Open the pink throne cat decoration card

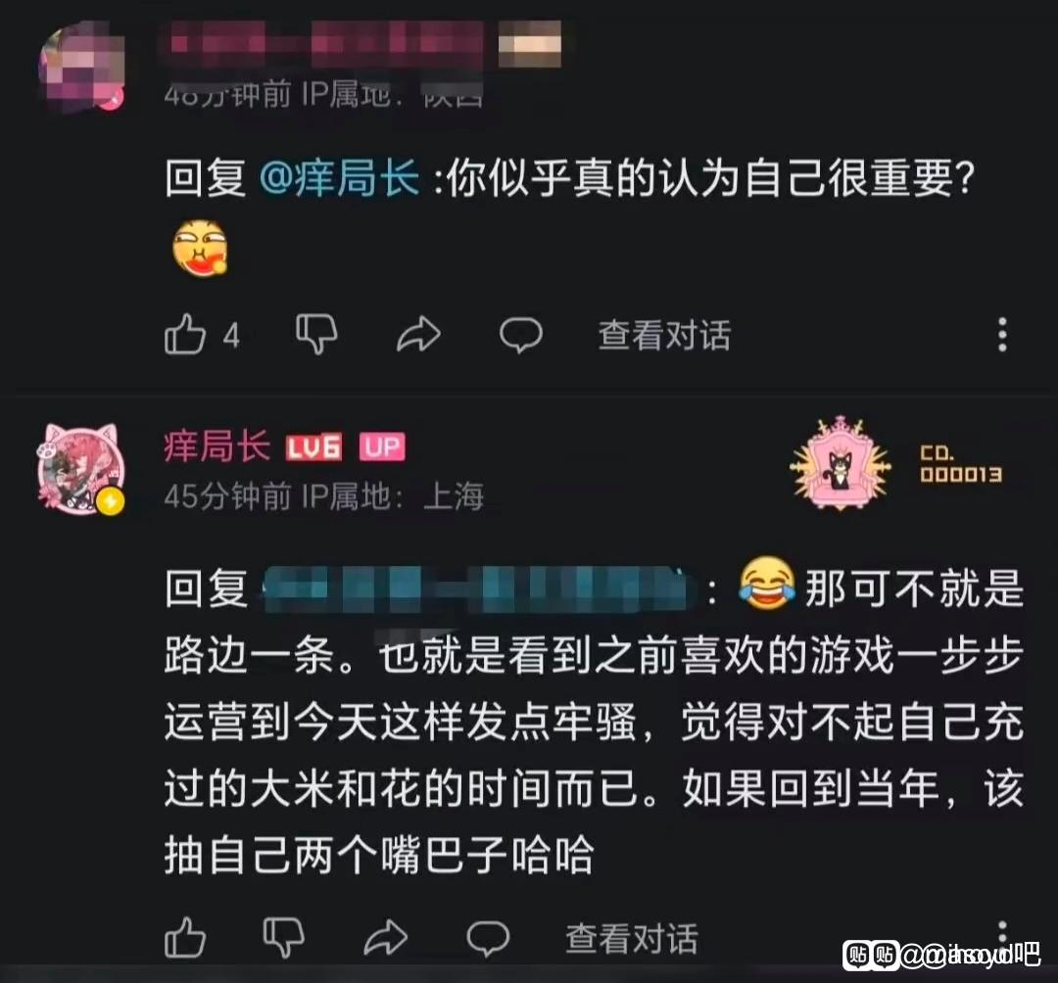point(896,463)
